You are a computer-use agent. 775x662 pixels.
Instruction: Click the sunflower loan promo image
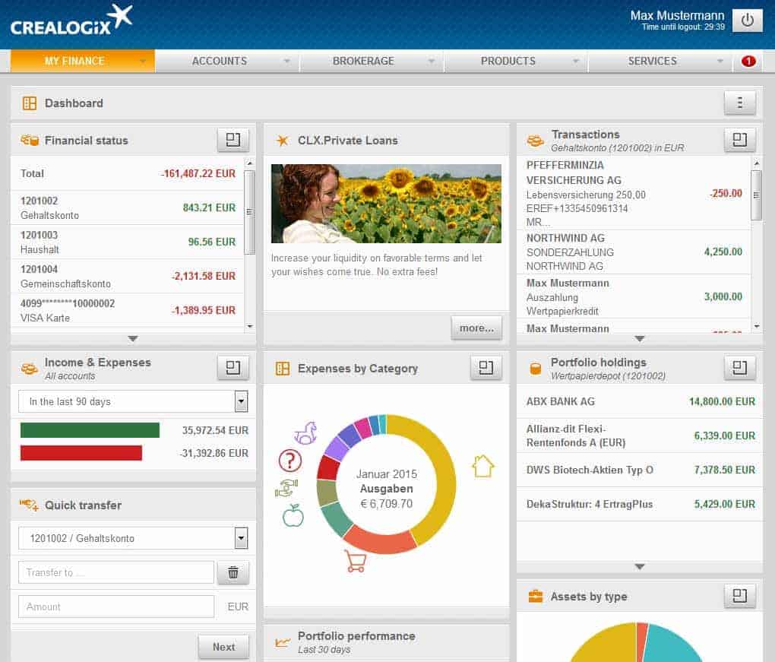click(x=386, y=203)
